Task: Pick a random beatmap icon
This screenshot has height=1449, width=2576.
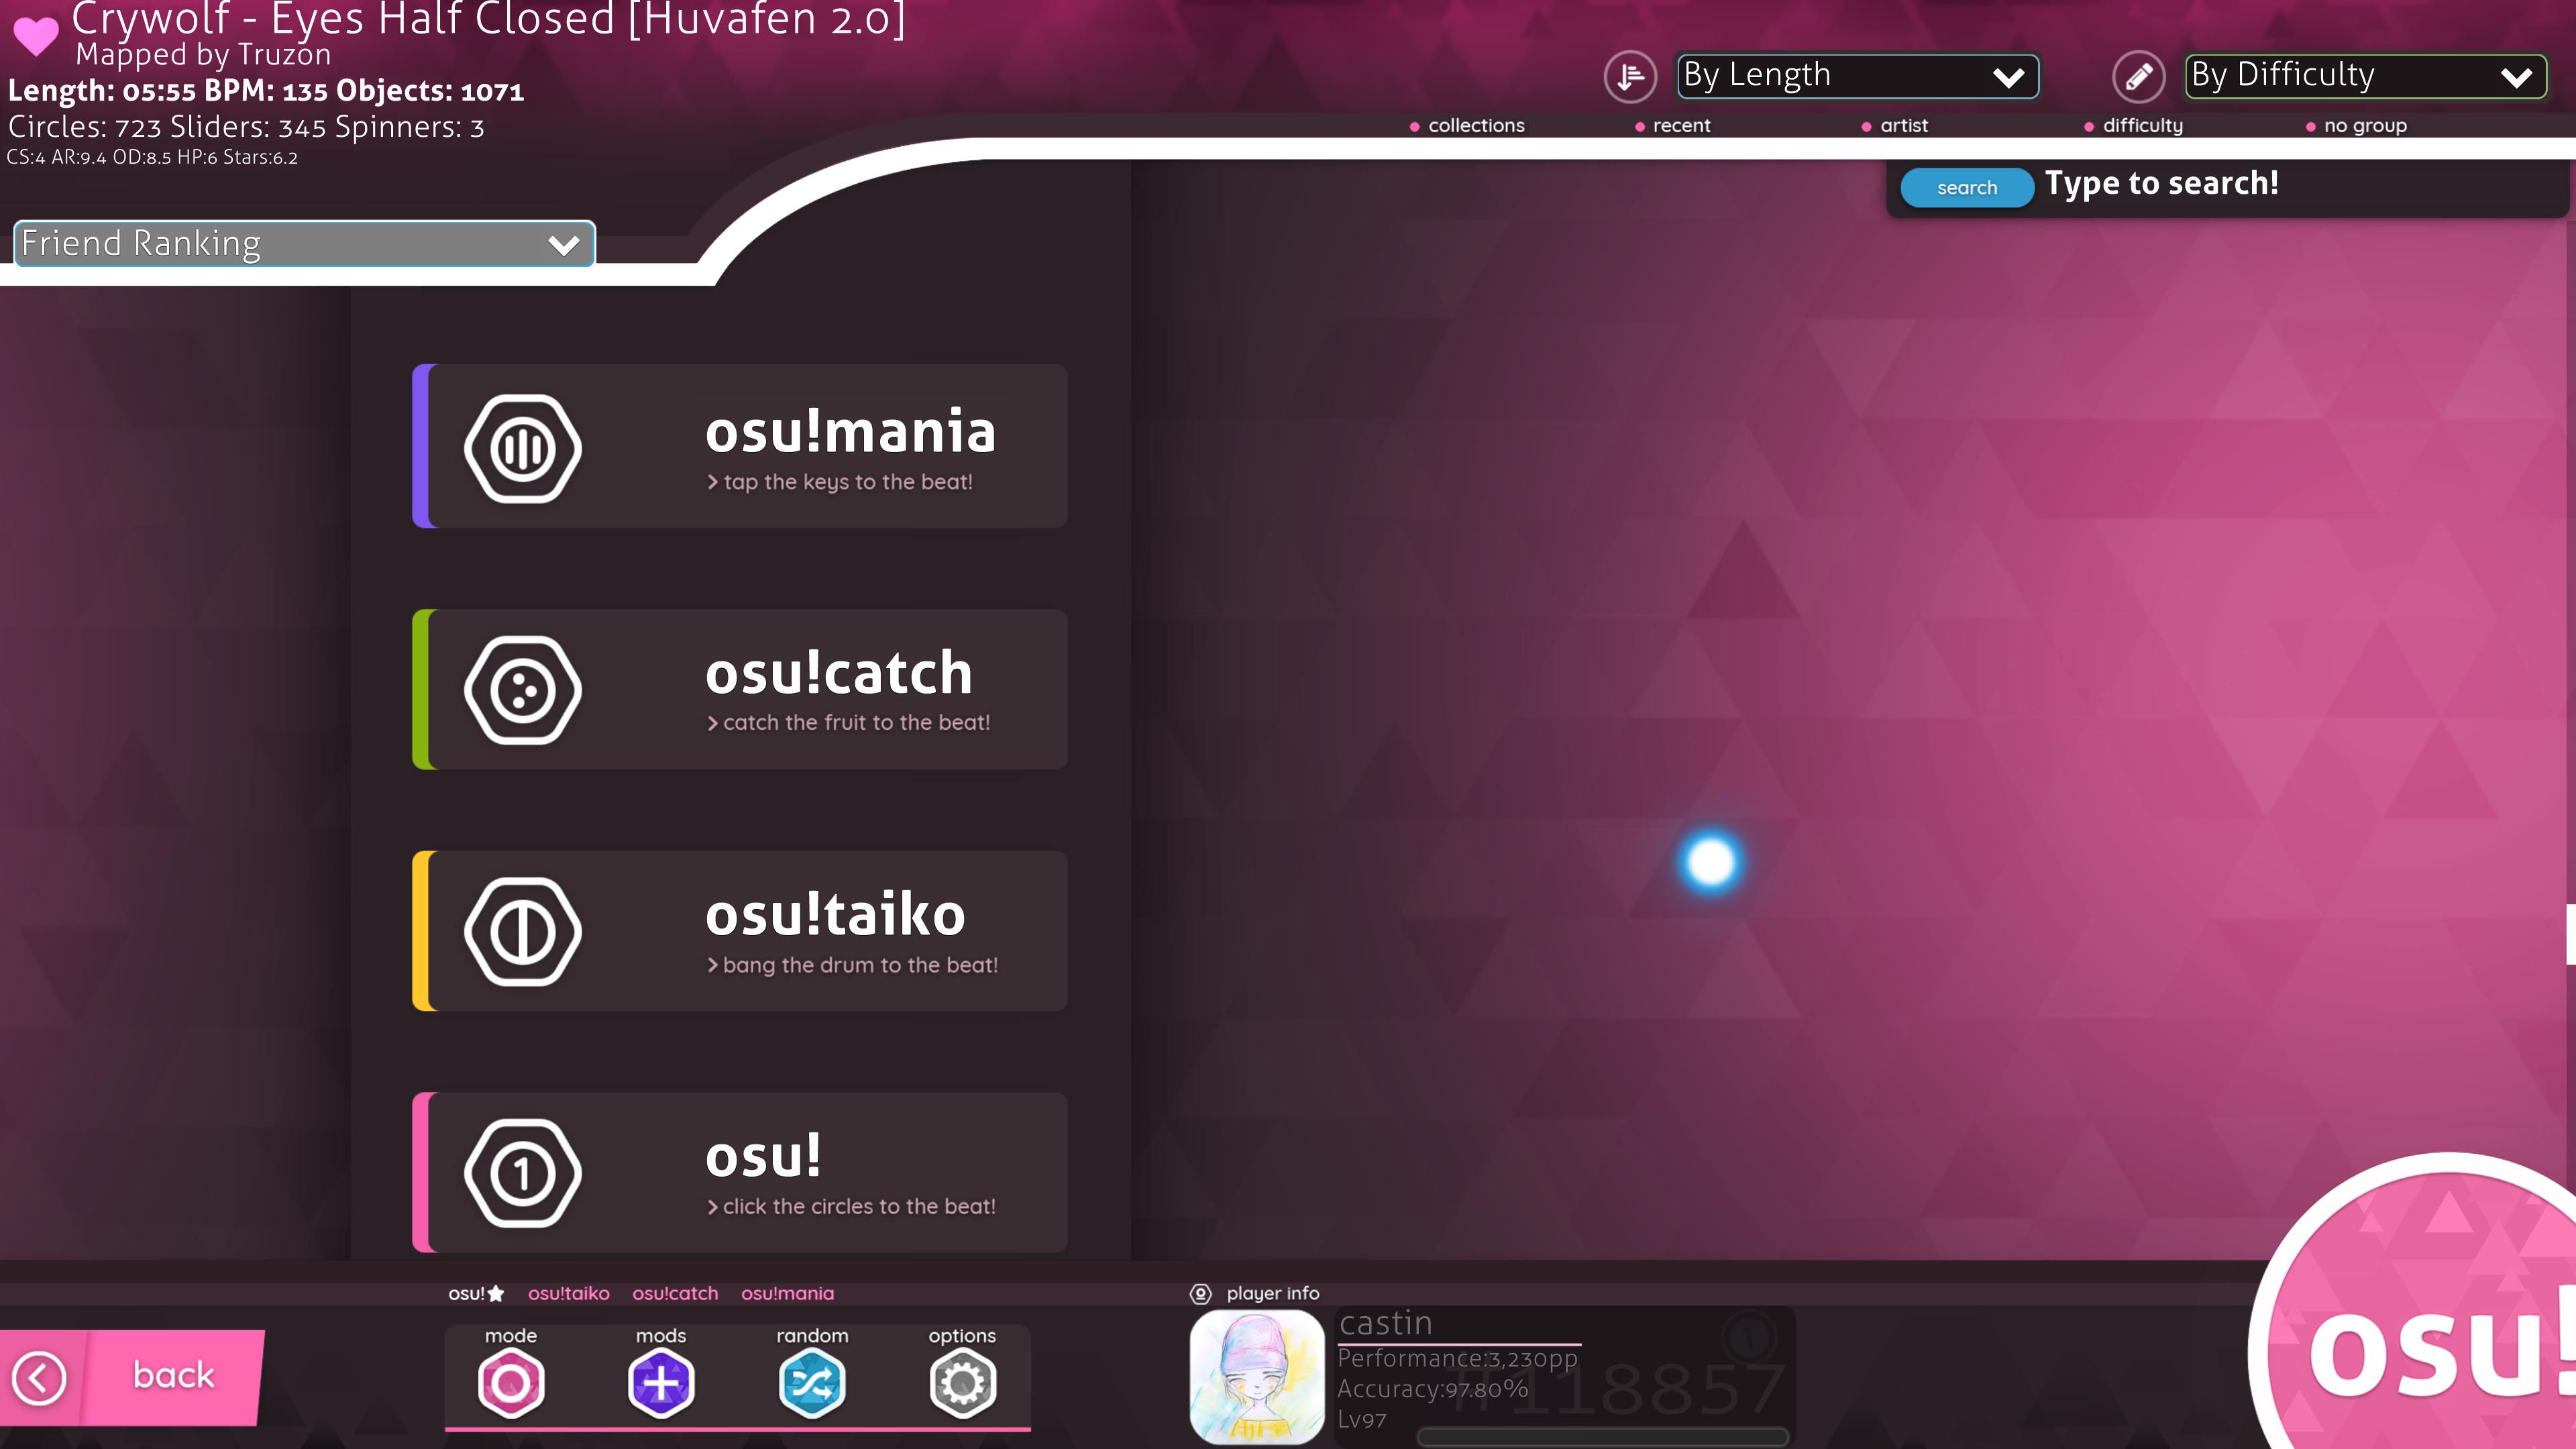Action: point(812,1383)
